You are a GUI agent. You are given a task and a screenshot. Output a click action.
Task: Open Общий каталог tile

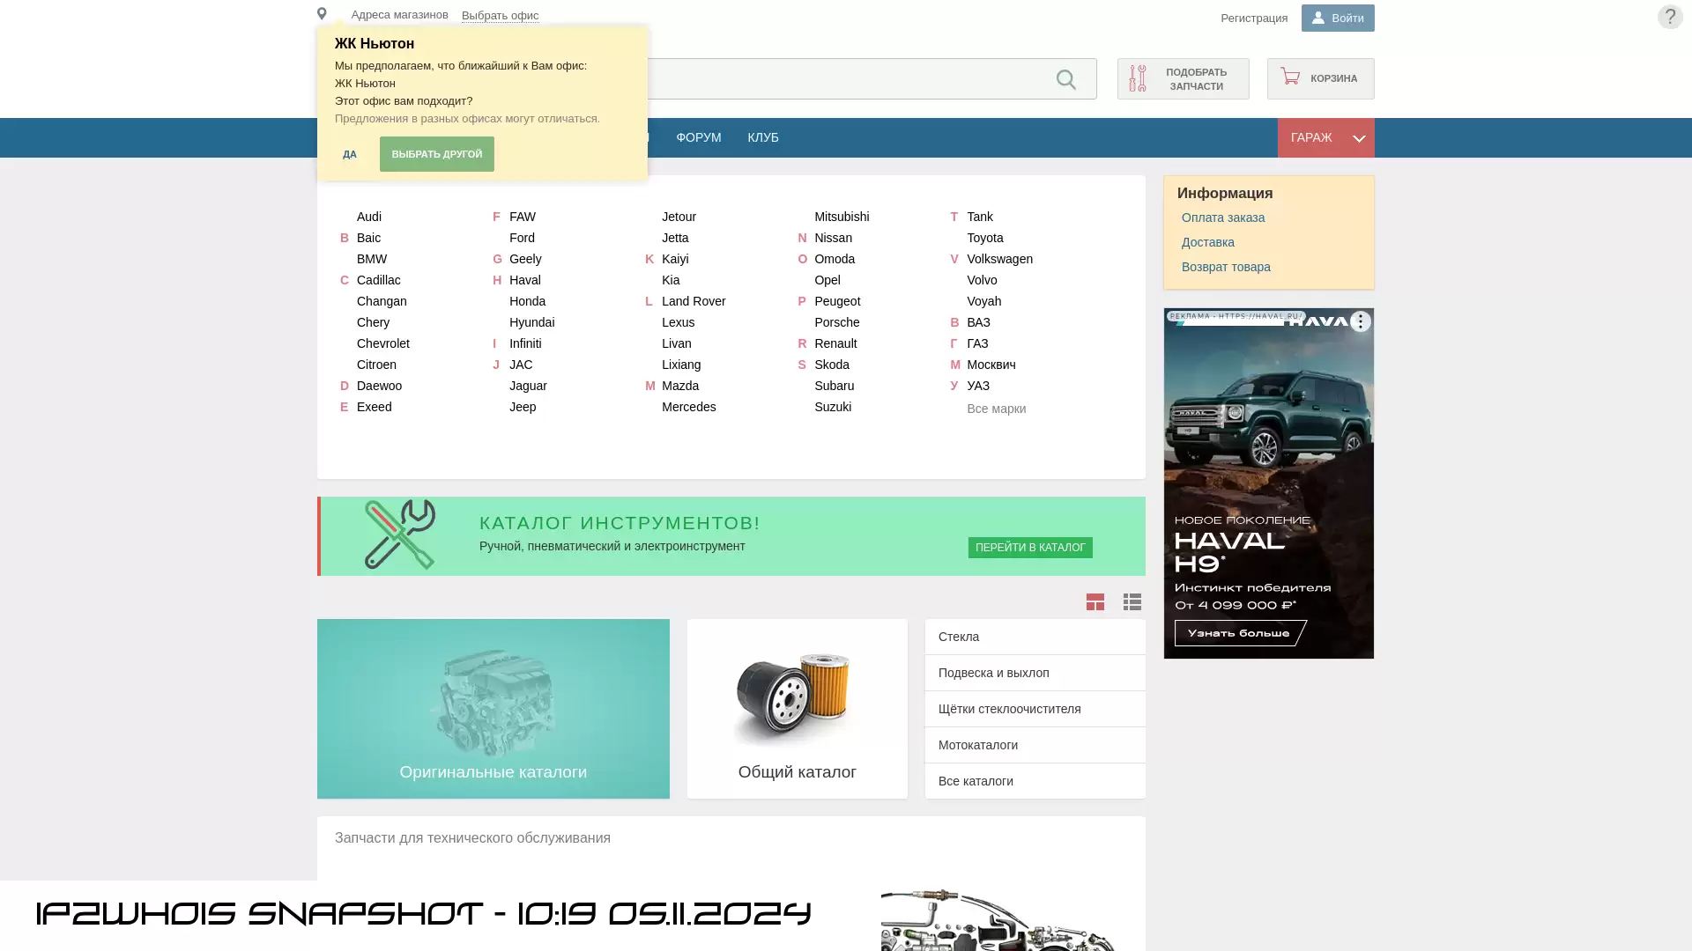point(798,709)
